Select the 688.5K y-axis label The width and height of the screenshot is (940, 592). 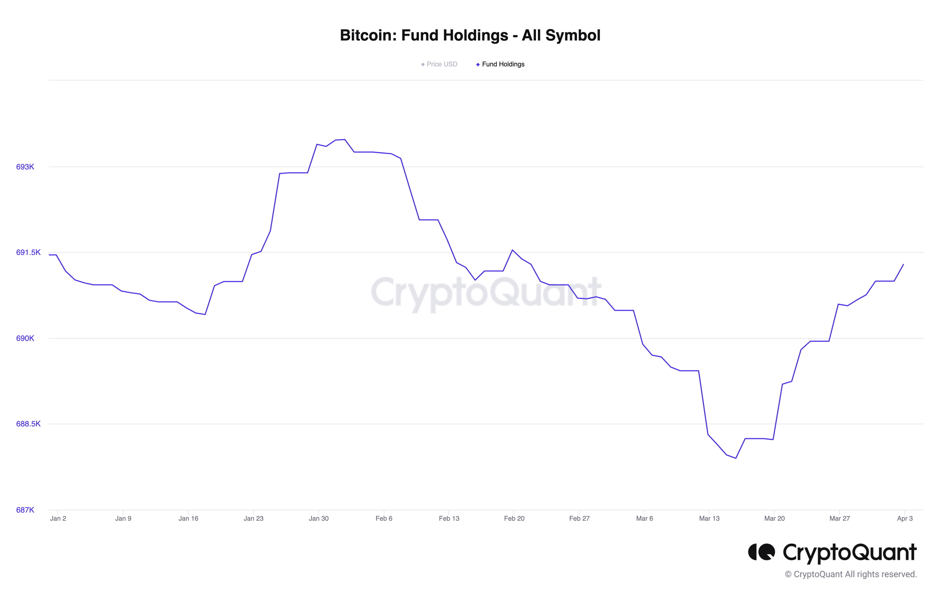point(28,424)
